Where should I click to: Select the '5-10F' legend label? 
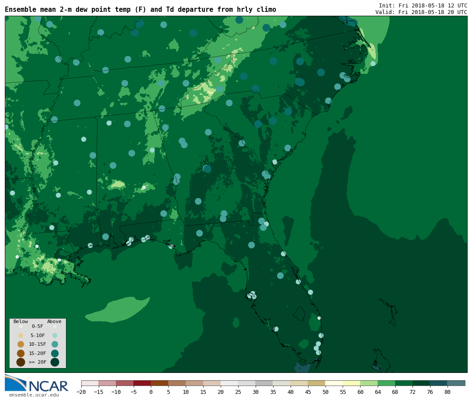tap(38, 335)
